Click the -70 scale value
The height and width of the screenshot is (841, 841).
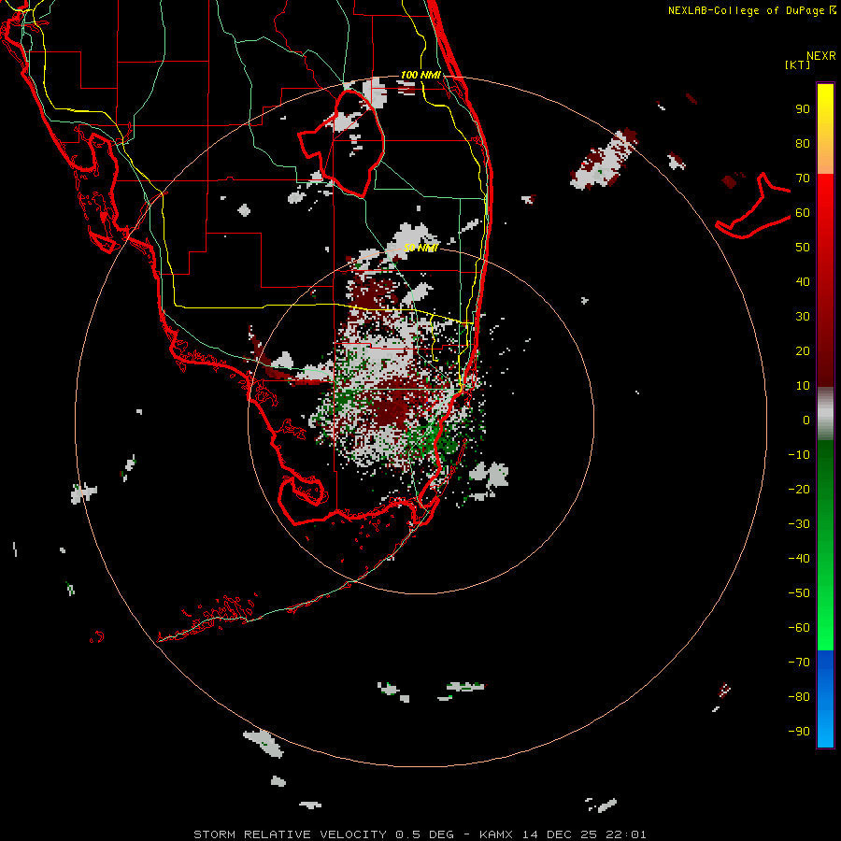[x=799, y=663]
